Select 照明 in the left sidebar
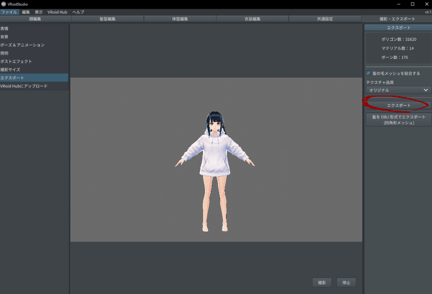The height and width of the screenshot is (294, 432). coord(34,53)
